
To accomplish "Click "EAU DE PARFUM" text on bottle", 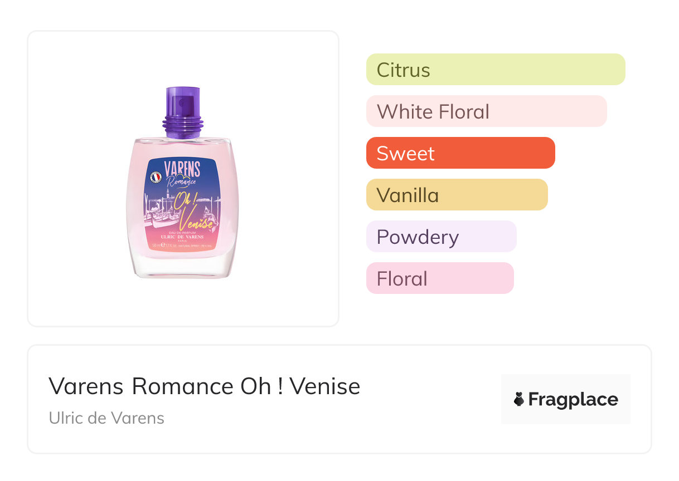I will pos(182,231).
